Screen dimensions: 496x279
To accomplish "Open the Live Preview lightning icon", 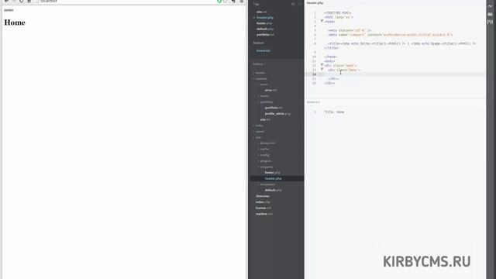I will [490, 5].
